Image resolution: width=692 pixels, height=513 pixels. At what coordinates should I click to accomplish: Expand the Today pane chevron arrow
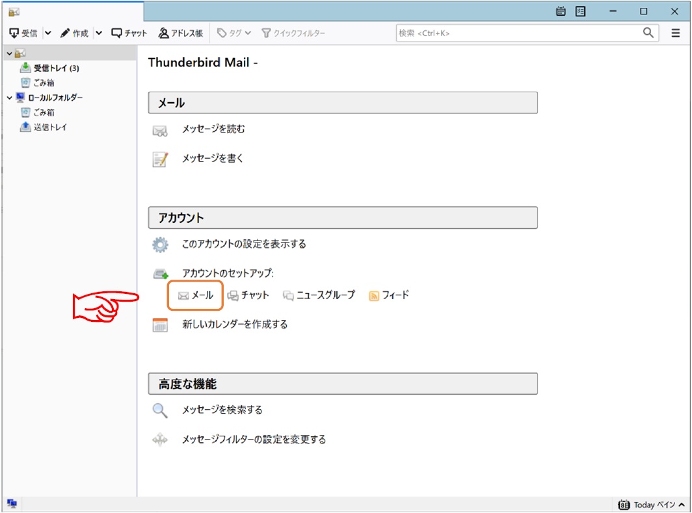pos(682,505)
